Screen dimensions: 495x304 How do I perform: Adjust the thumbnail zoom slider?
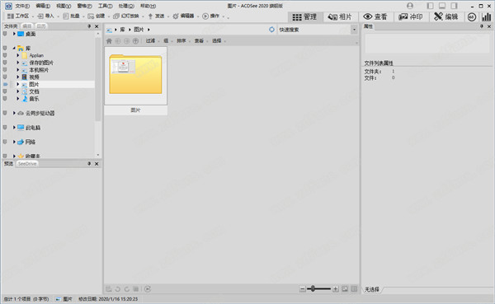[318, 289]
